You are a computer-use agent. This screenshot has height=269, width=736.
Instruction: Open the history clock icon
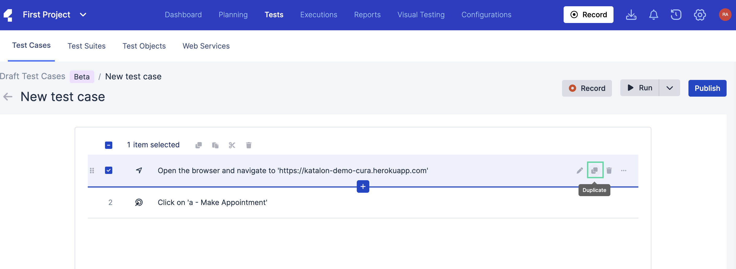coord(676,15)
